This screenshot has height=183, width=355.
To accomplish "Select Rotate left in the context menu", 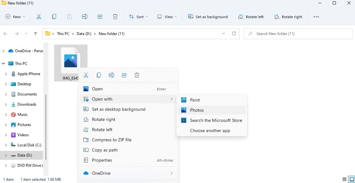I will tap(128, 130).
